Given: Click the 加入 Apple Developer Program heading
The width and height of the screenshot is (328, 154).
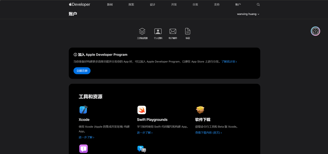Looking at the screenshot, I should [x=103, y=55].
